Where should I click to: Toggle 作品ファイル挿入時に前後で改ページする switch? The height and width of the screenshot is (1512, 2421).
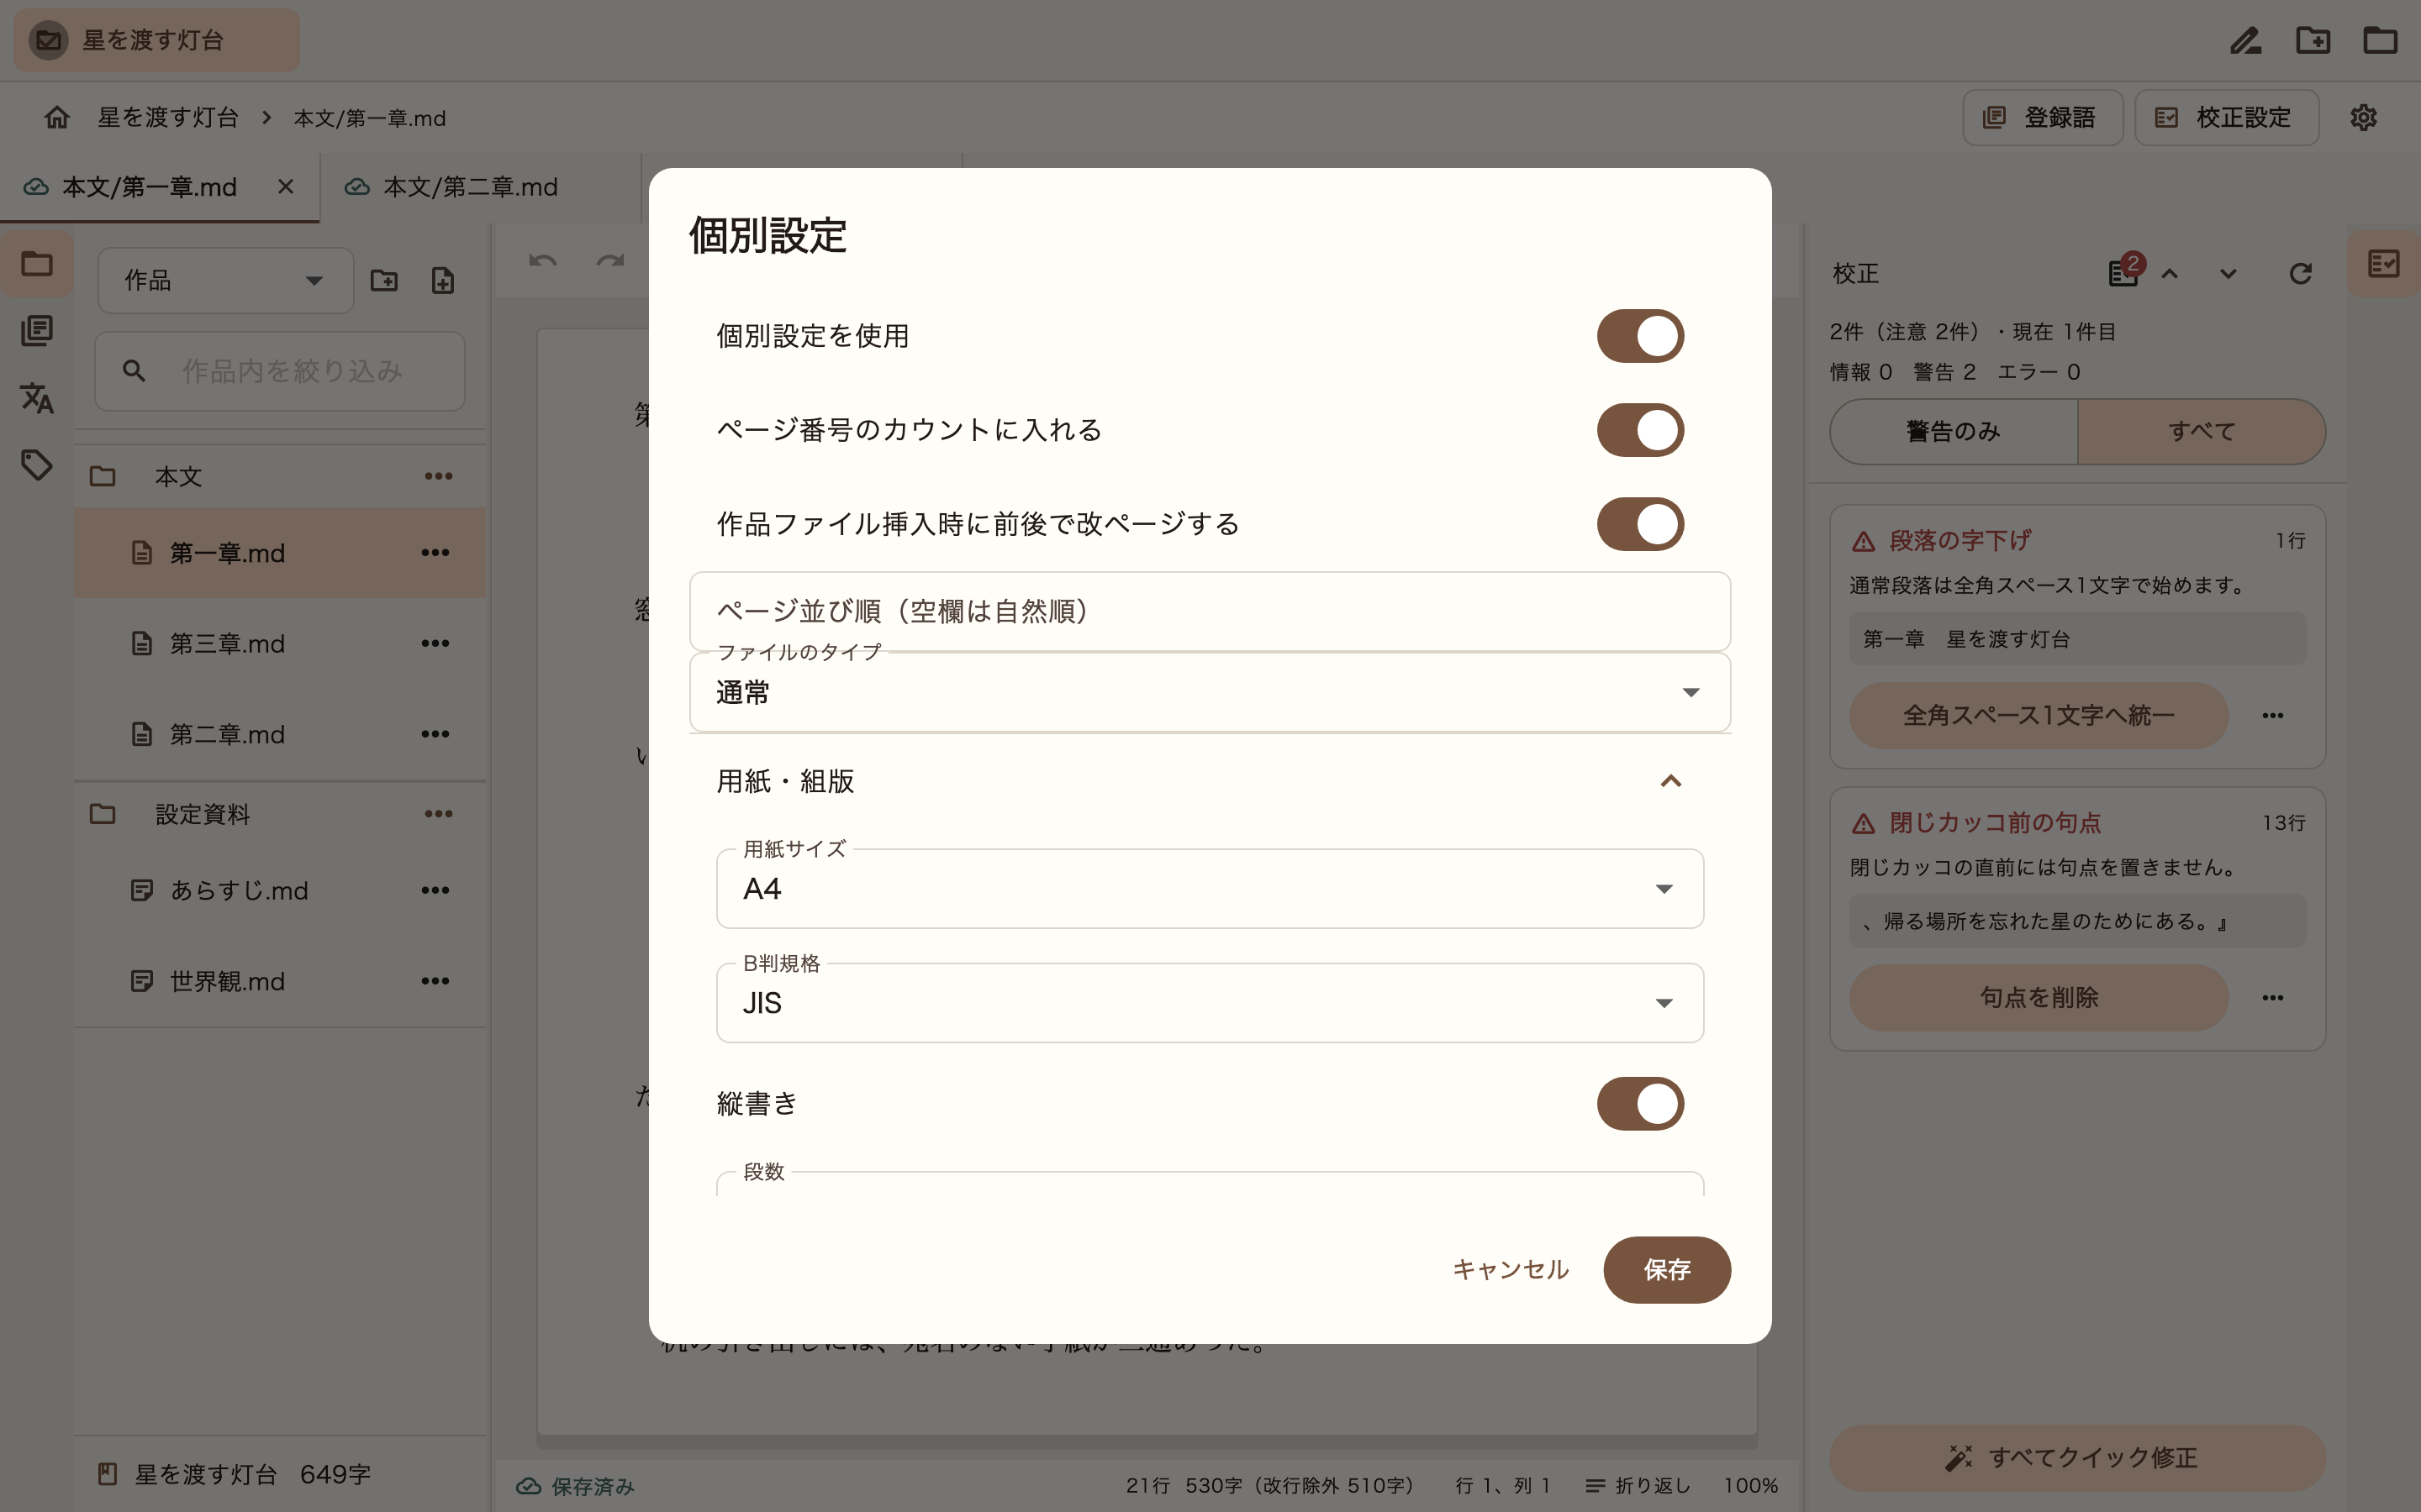(1640, 524)
